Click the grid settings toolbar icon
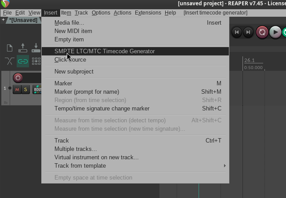 [x=36, y=61]
